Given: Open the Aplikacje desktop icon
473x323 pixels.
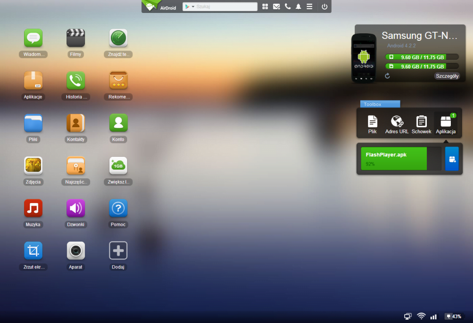Looking at the screenshot, I should (33, 81).
